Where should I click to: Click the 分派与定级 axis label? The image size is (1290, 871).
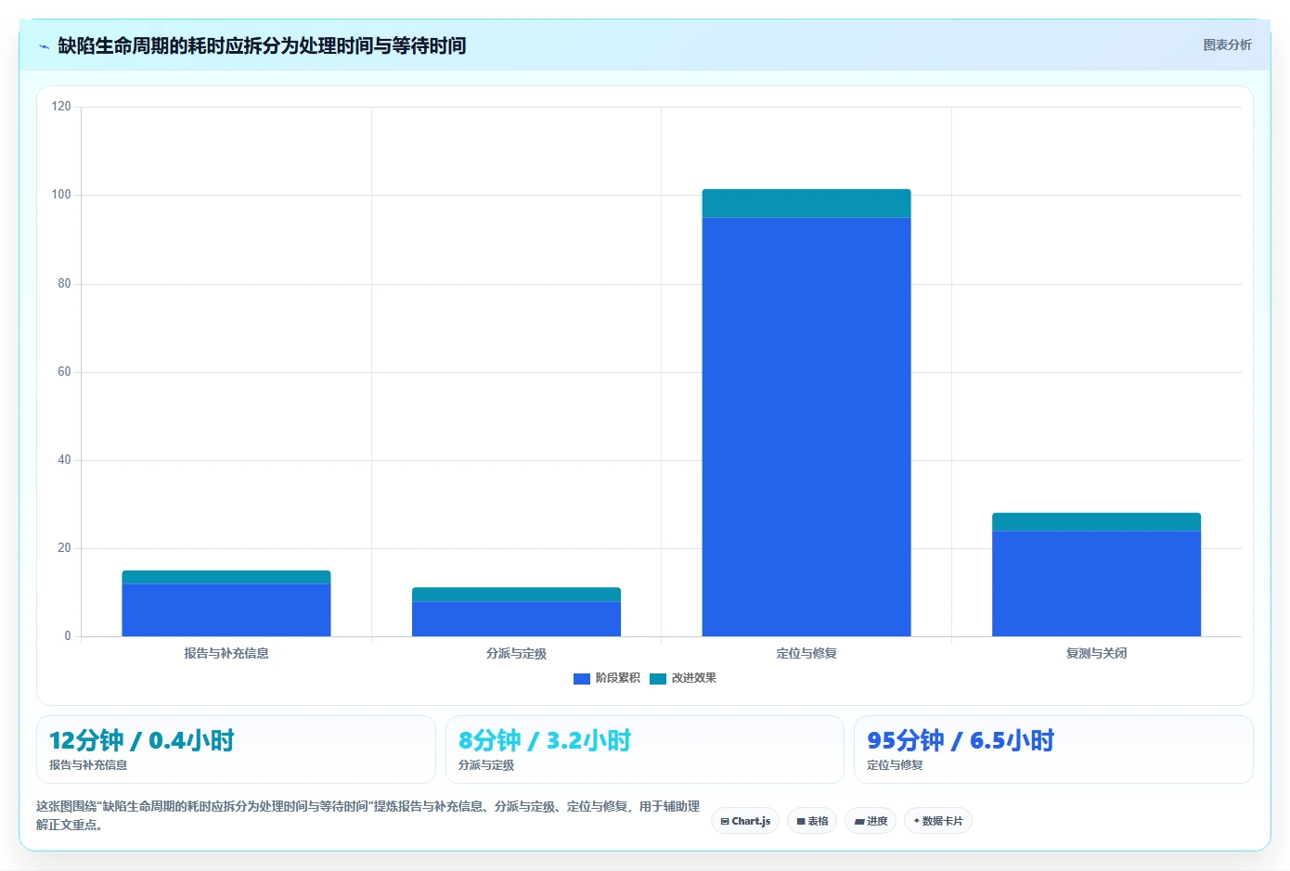pyautogui.click(x=516, y=653)
